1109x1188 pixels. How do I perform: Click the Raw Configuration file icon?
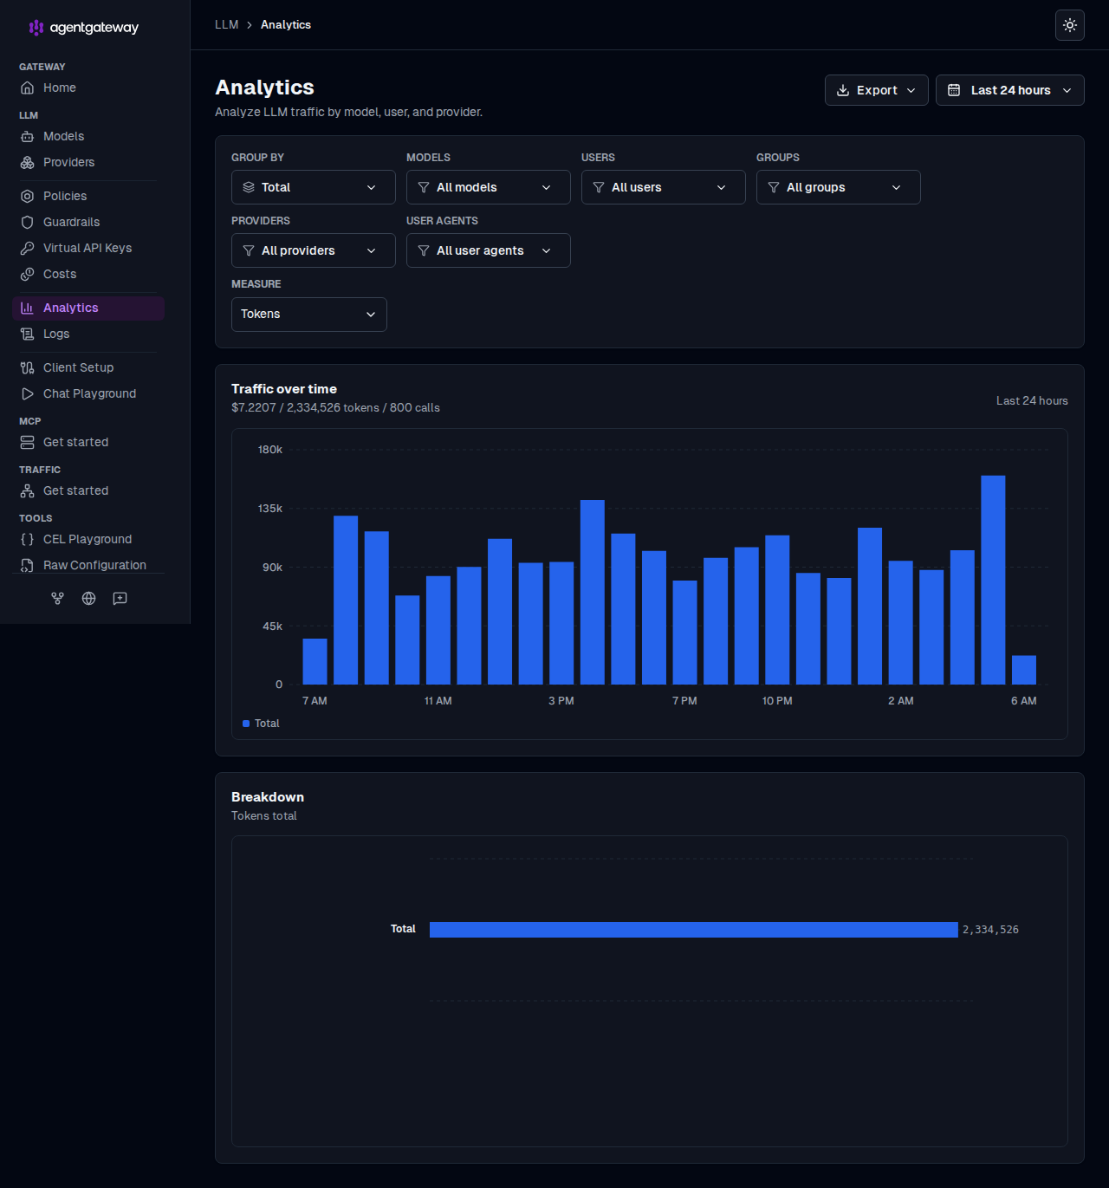click(27, 565)
